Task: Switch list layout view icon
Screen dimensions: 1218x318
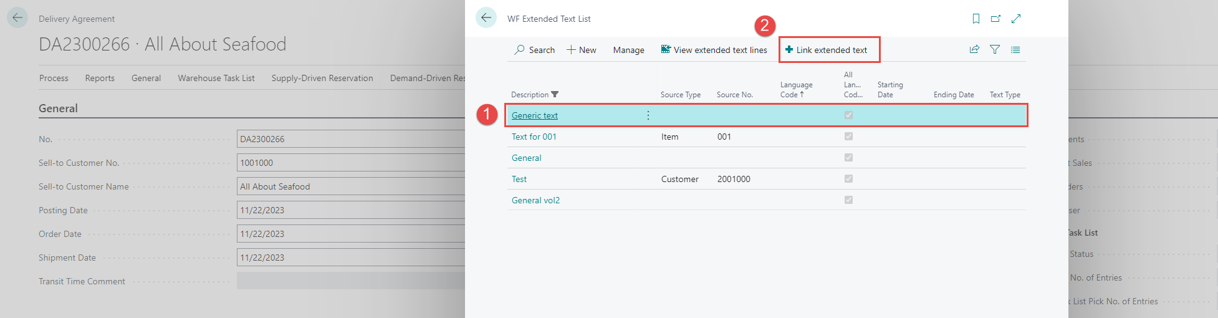Action: pyautogui.click(x=1015, y=50)
